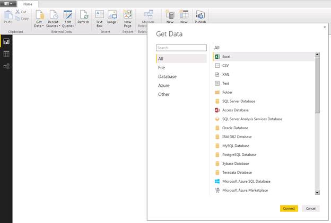Choose the Database category in Get Data
Image resolution: width=331 pixels, height=223 pixels.
pyautogui.click(x=167, y=76)
